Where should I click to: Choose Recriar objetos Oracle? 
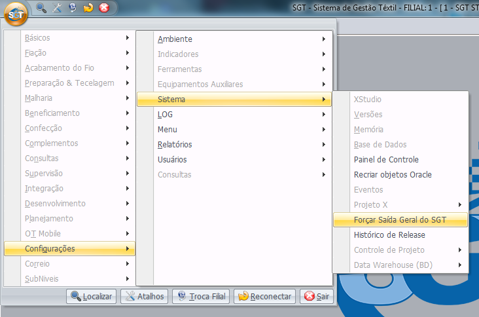(x=393, y=175)
